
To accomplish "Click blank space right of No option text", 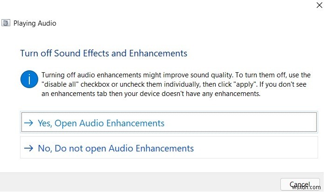I will tap(256, 149).
